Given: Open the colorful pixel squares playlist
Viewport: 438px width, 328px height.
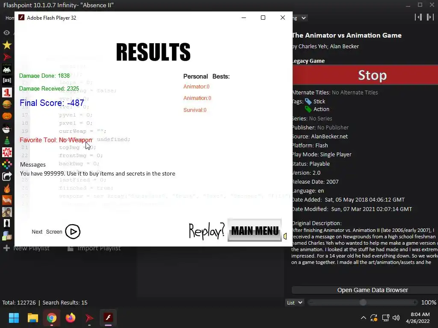Looking at the screenshot, I should coord(7,164).
